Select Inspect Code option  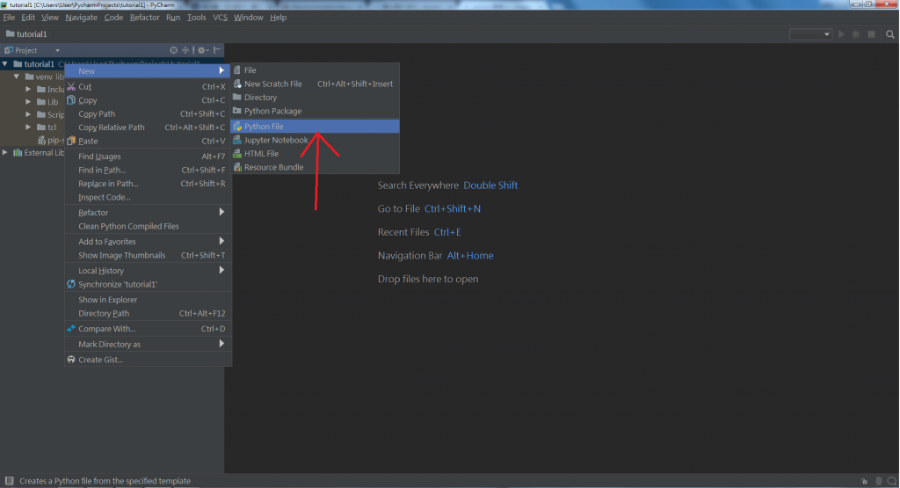(148, 197)
